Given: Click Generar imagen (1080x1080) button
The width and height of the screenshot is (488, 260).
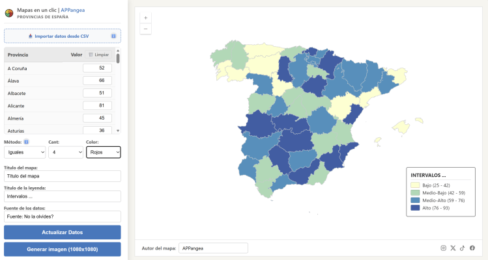Looking at the screenshot, I should (x=63, y=249).
